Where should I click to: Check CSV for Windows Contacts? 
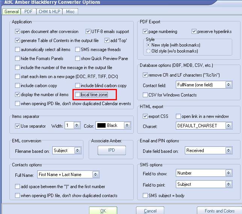145,95
